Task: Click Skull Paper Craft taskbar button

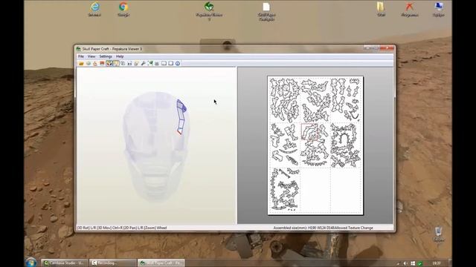Action: pos(161,263)
